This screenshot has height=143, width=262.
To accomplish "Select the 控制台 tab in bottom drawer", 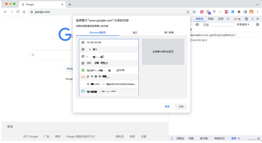I will (x=180, y=138).
